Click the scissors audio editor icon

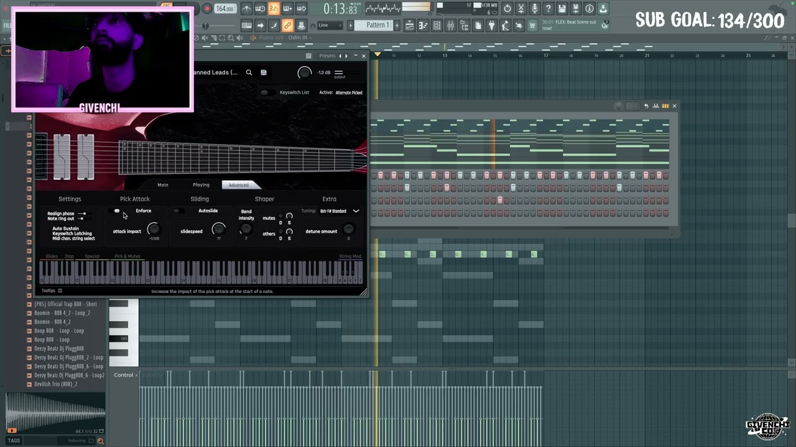coord(521,9)
